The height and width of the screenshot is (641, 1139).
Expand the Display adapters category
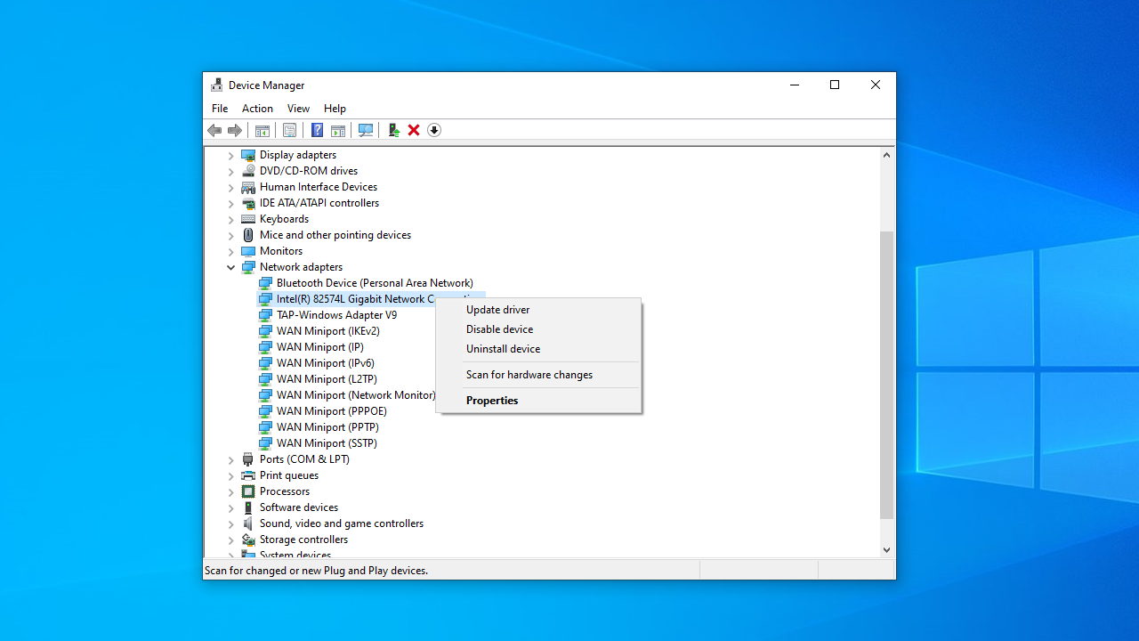[x=231, y=155]
